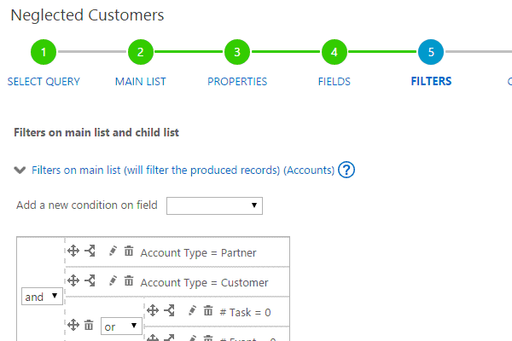Group icon for Account Type = Partner
Image resolution: width=512 pixels, height=341 pixels.
pyautogui.click(x=90, y=251)
